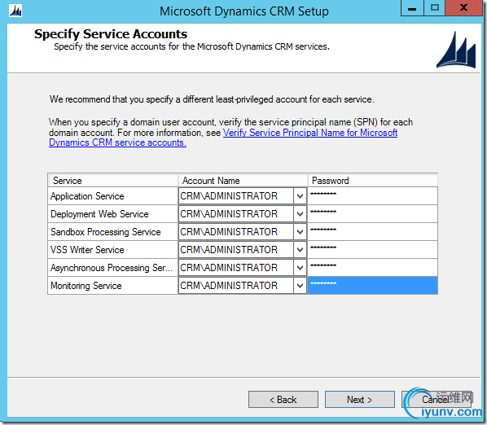Proceed with the Next > button

click(x=360, y=399)
